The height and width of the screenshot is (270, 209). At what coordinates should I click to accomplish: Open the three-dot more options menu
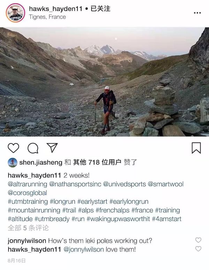pos(197,13)
